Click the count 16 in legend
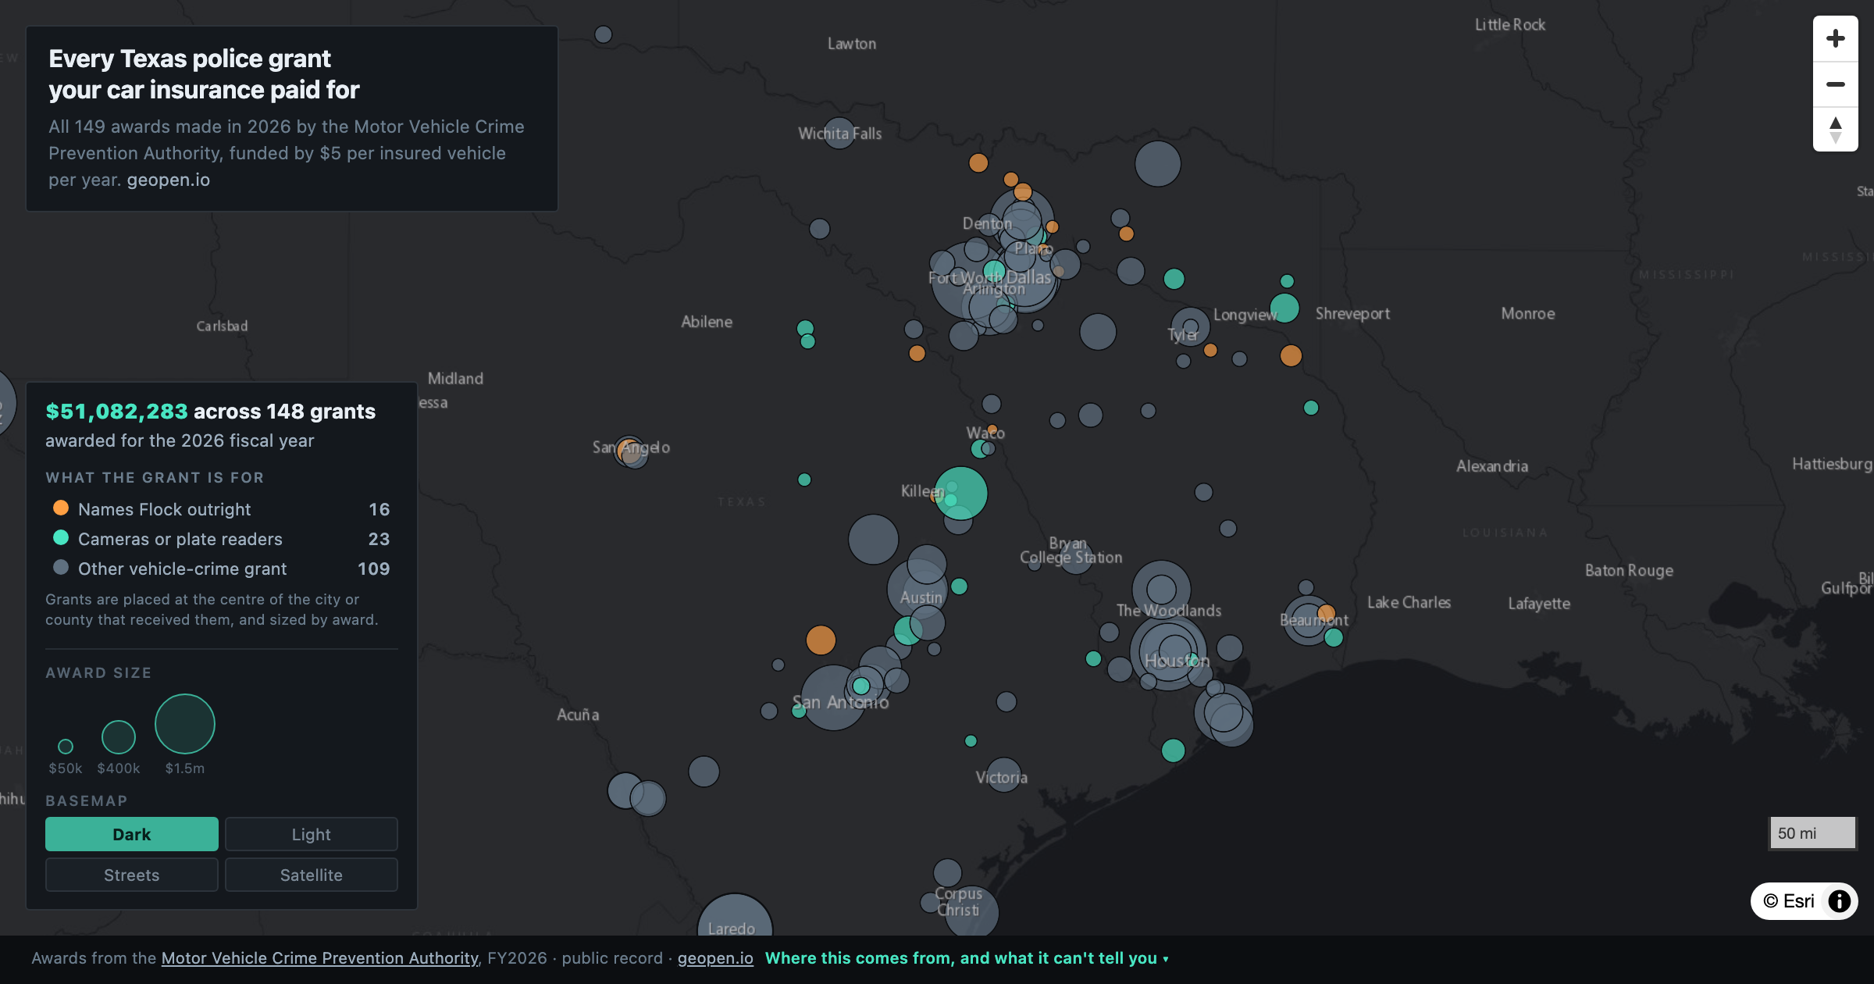The height and width of the screenshot is (984, 1874). (379, 509)
